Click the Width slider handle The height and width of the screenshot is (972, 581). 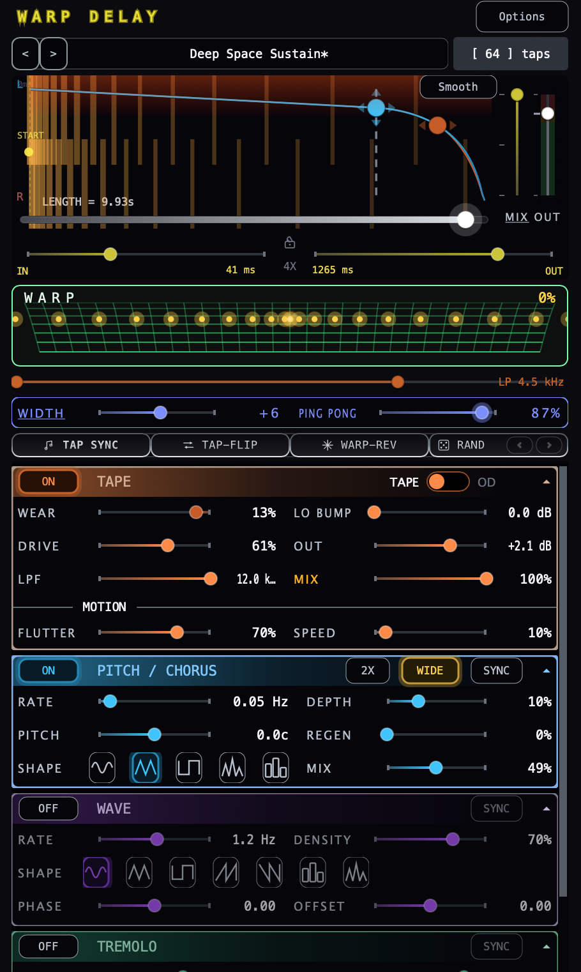(160, 413)
